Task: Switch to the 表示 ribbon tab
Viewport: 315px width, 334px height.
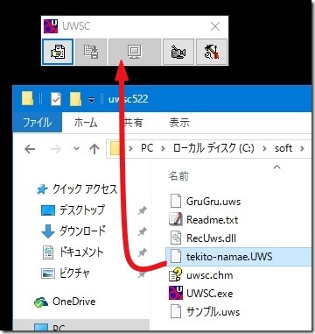Action: click(x=179, y=123)
